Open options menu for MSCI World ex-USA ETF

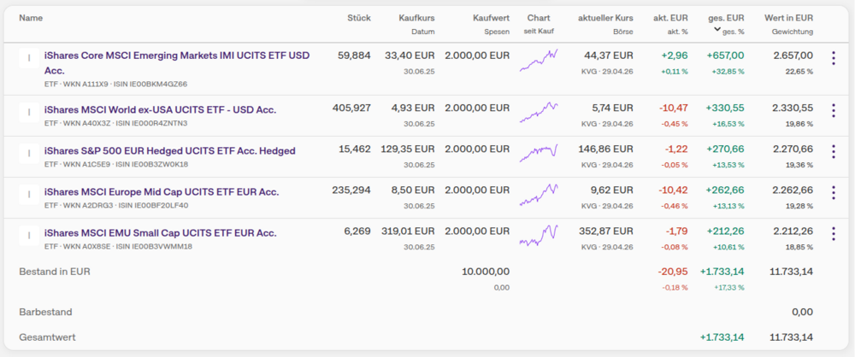pos(833,111)
